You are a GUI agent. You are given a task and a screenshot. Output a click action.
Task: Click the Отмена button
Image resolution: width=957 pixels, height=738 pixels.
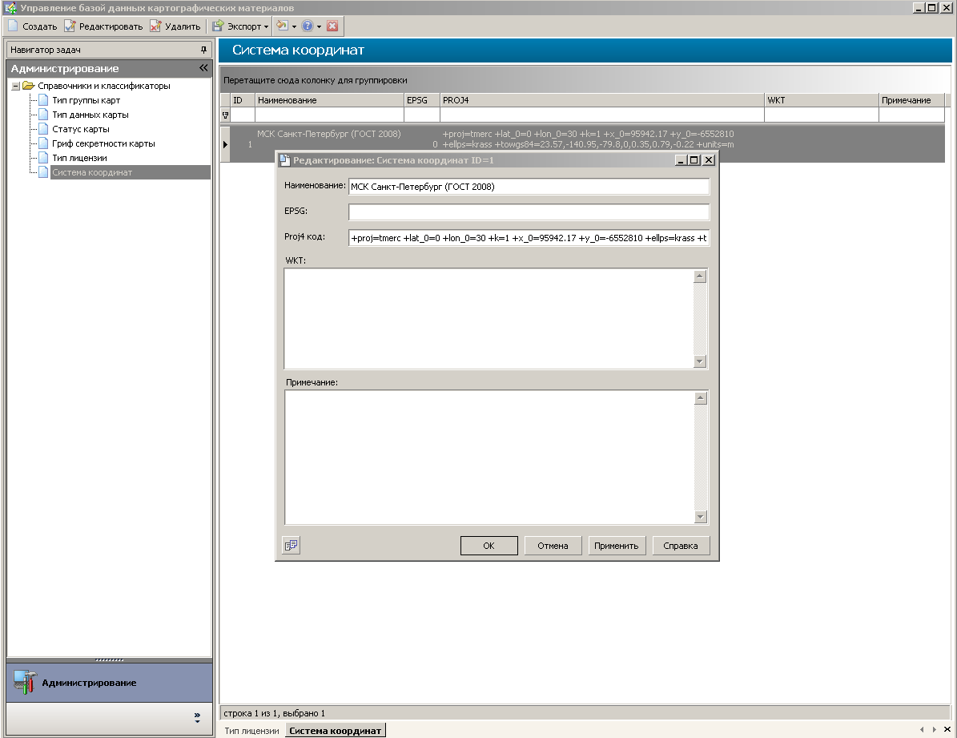click(553, 546)
